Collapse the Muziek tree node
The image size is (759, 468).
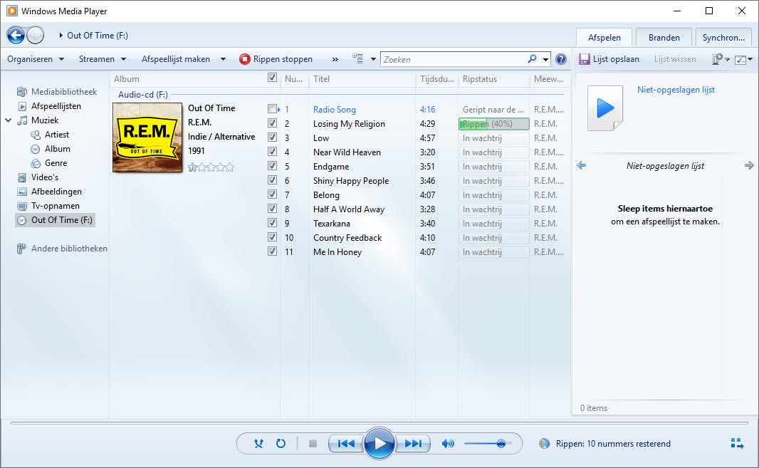[9, 120]
